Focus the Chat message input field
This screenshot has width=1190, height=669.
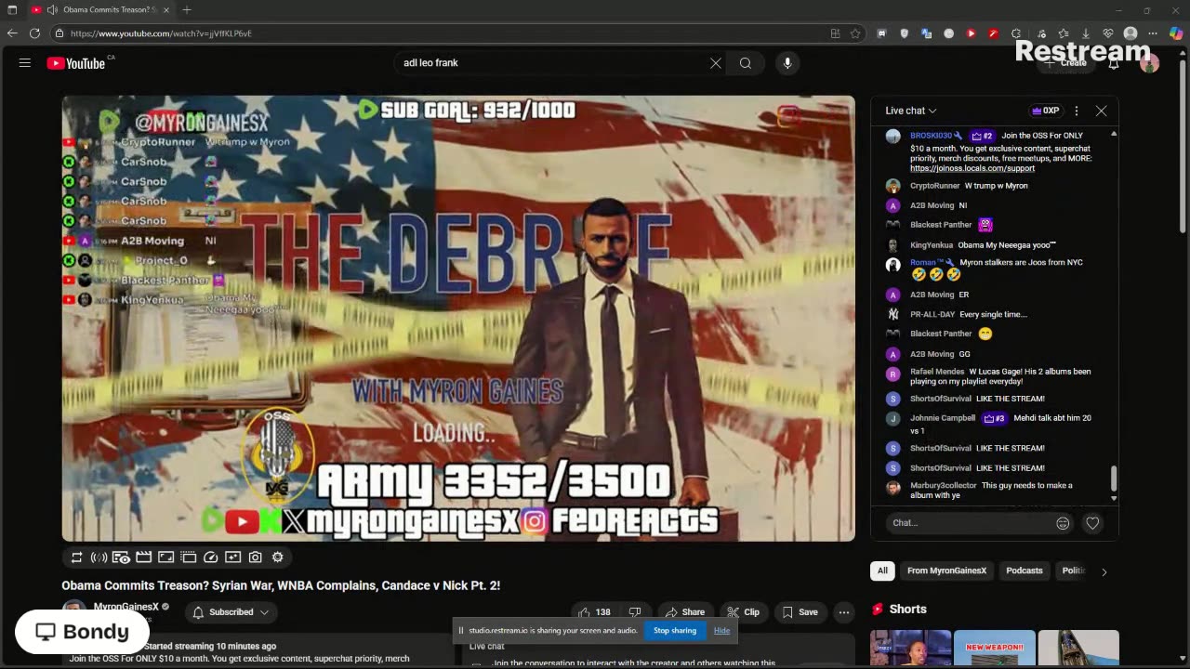pyautogui.click(x=969, y=523)
